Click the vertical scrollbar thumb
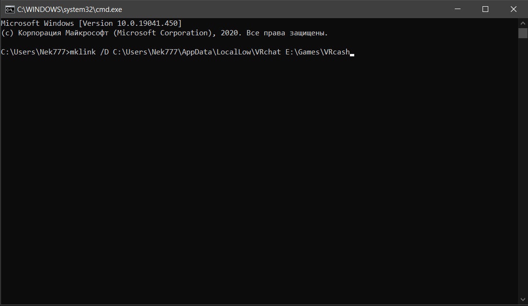 click(523, 32)
